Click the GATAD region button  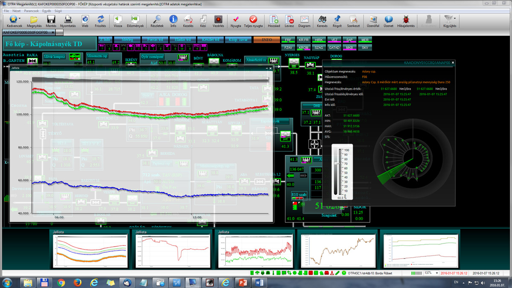[x=334, y=47]
